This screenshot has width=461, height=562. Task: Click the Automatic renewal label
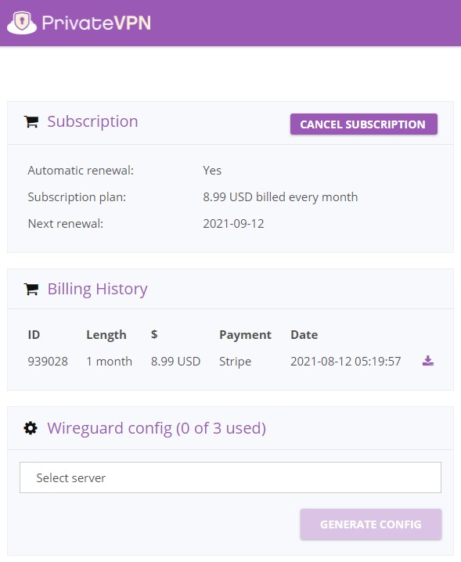[81, 171]
